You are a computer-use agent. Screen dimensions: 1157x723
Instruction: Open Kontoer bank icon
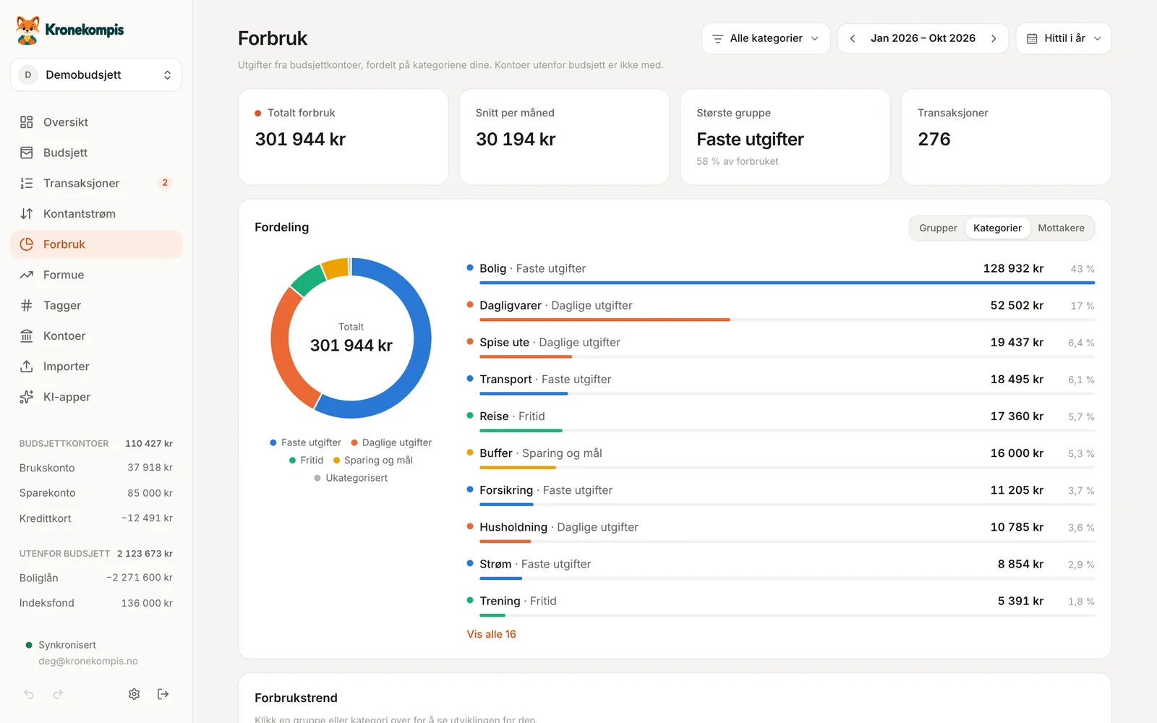coord(27,336)
